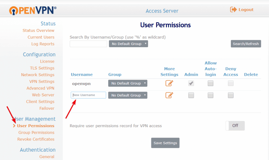Click the username search text box
This screenshot has width=269, height=160.
88,44
